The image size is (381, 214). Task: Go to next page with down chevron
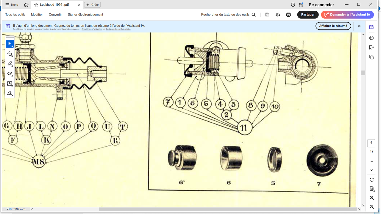pos(371,170)
